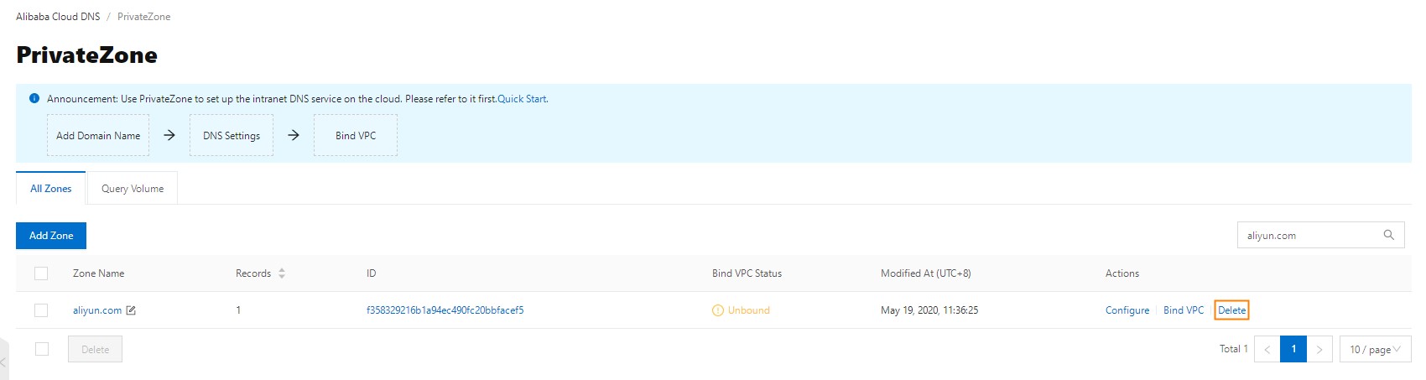1426x380 pixels.
Task: Switch to the Query Volume tab
Action: (x=133, y=189)
